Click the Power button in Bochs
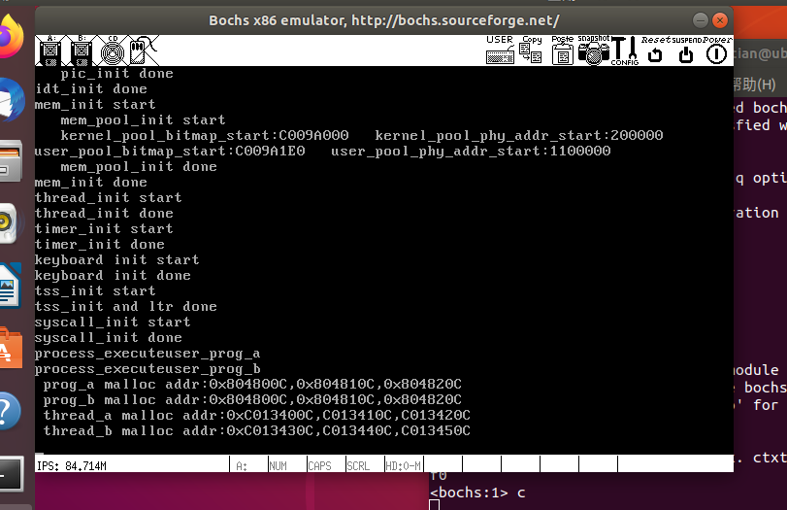This screenshot has height=510, width=787. coord(717,52)
